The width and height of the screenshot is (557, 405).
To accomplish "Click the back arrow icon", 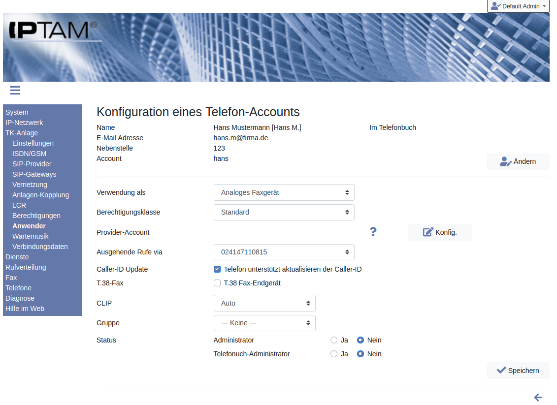I will (538, 398).
